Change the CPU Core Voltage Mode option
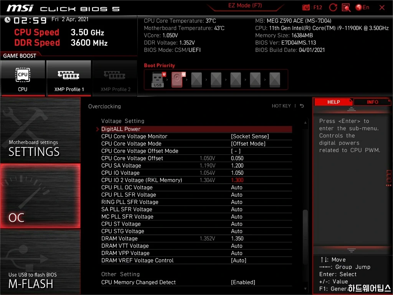 pos(248,144)
